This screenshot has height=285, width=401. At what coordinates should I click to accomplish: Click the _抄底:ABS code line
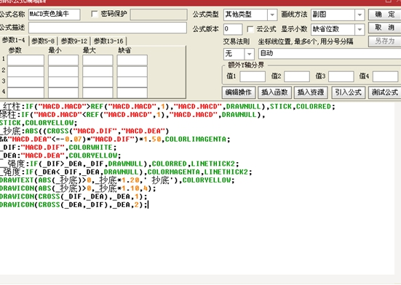coord(84,131)
